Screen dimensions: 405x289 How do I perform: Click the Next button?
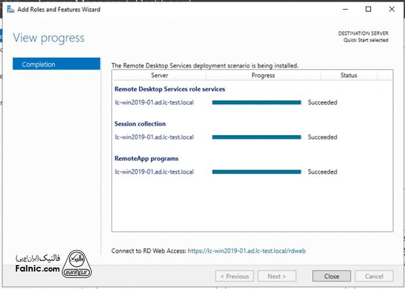coord(276,276)
